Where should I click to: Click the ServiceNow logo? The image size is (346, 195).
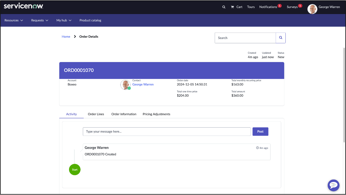click(23, 6)
